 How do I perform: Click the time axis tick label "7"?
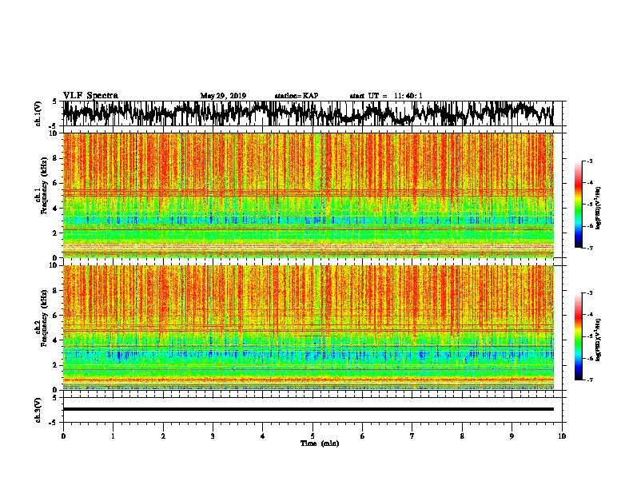click(412, 436)
